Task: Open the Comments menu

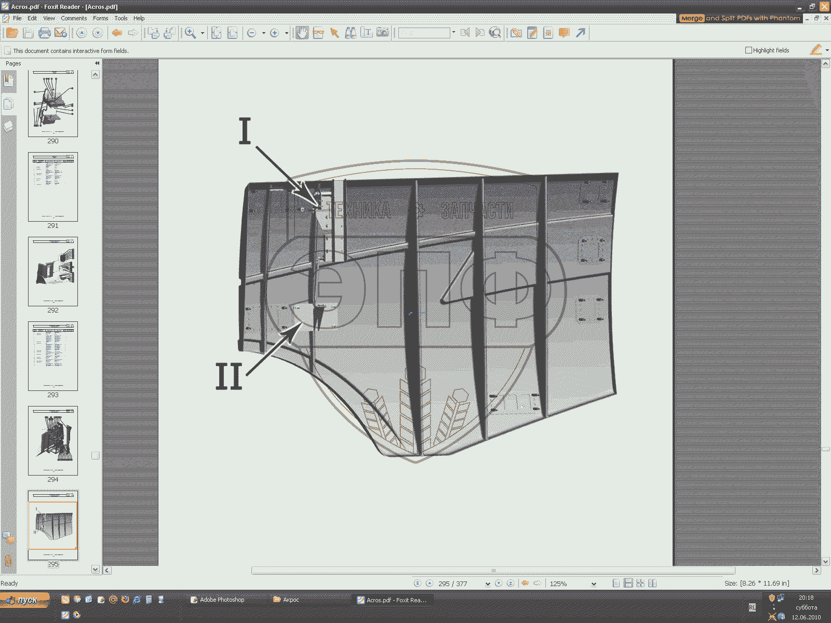Action: coord(74,18)
